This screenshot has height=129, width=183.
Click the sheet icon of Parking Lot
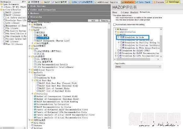click(32, 27)
